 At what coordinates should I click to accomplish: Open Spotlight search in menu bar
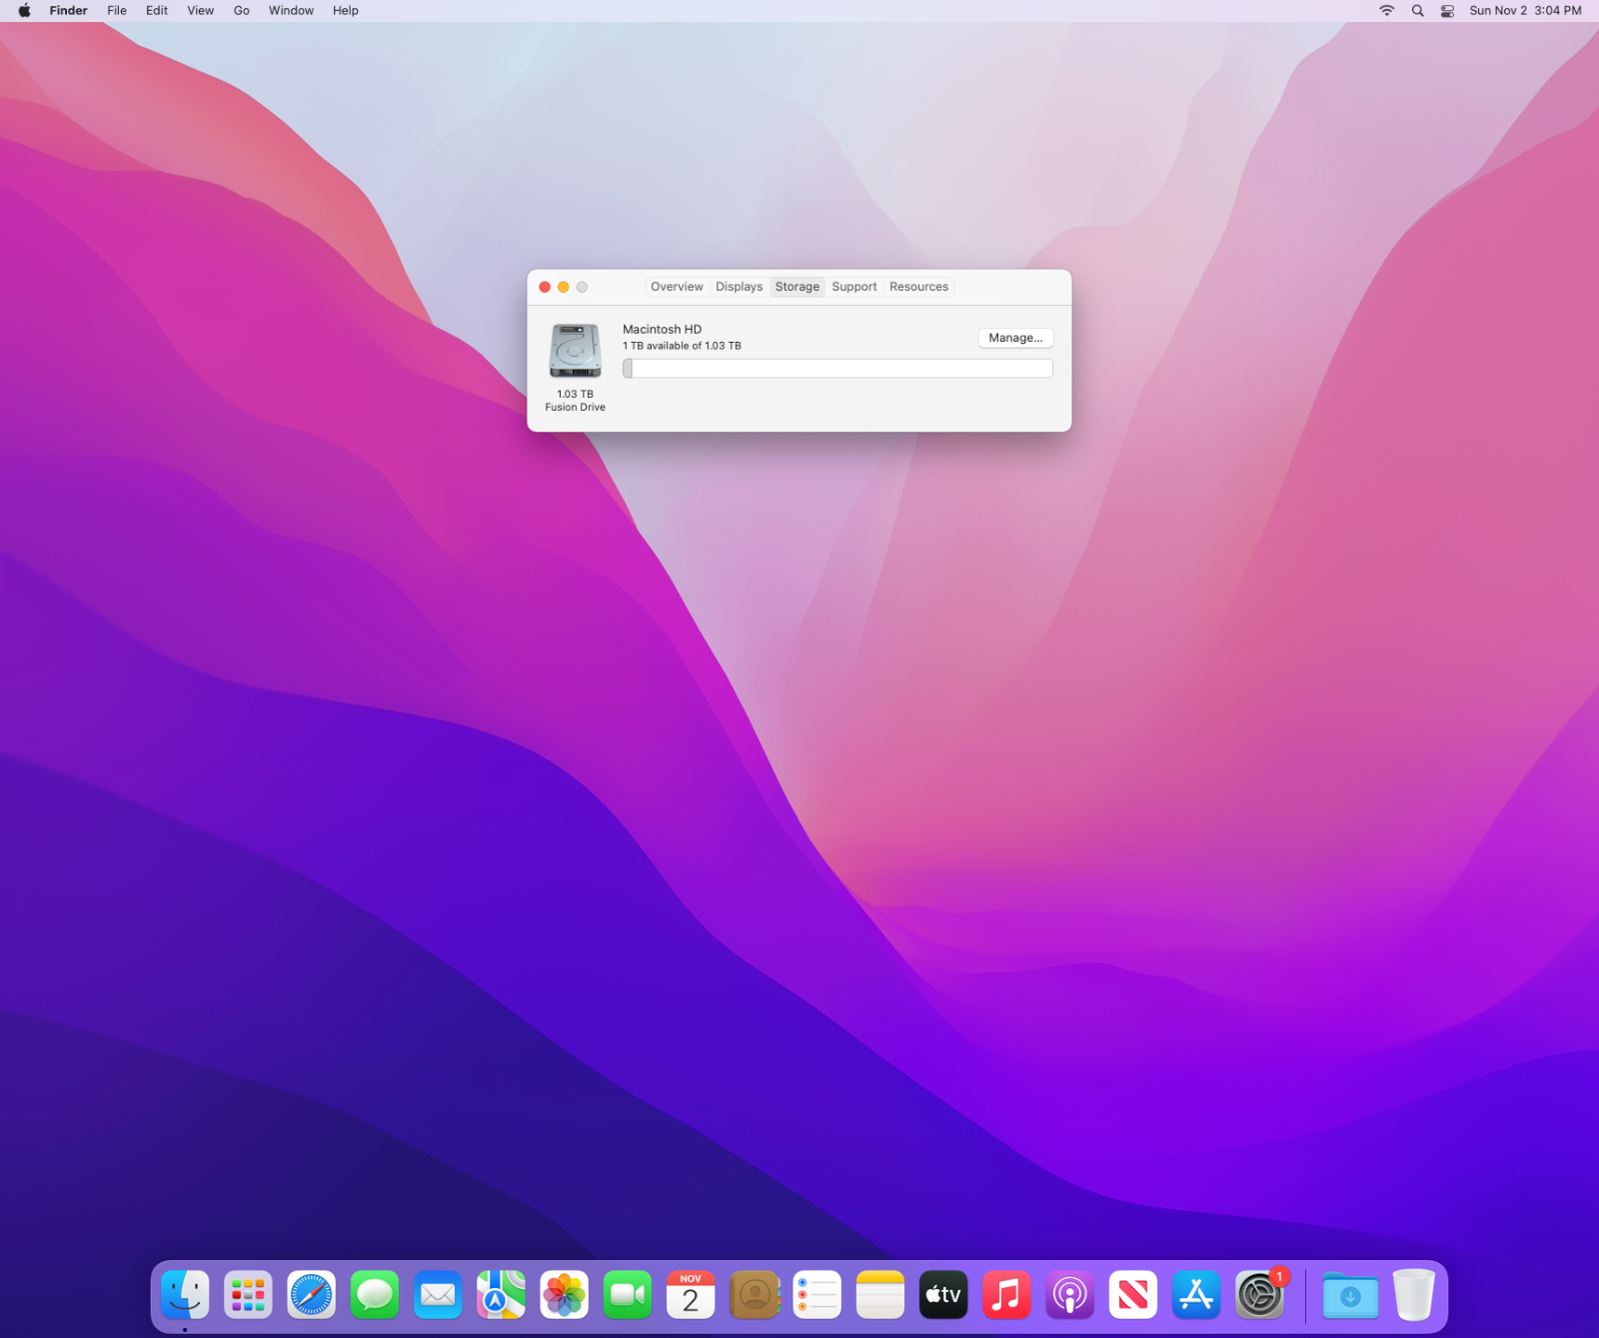[1417, 11]
